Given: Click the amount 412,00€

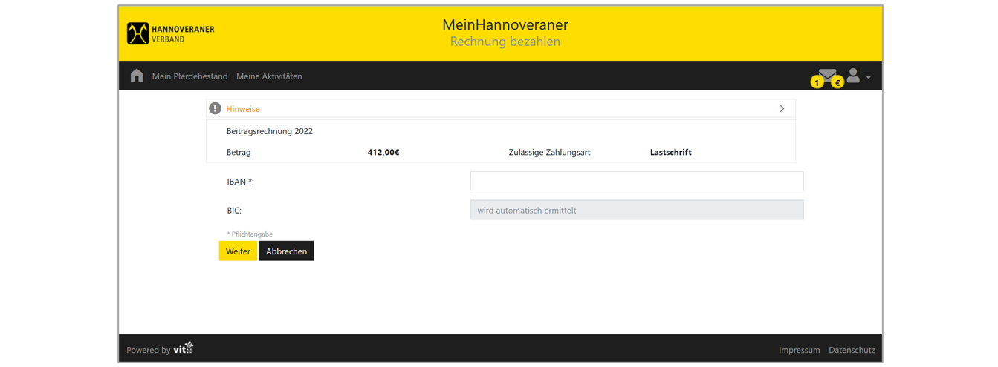Looking at the screenshot, I should 383,152.
